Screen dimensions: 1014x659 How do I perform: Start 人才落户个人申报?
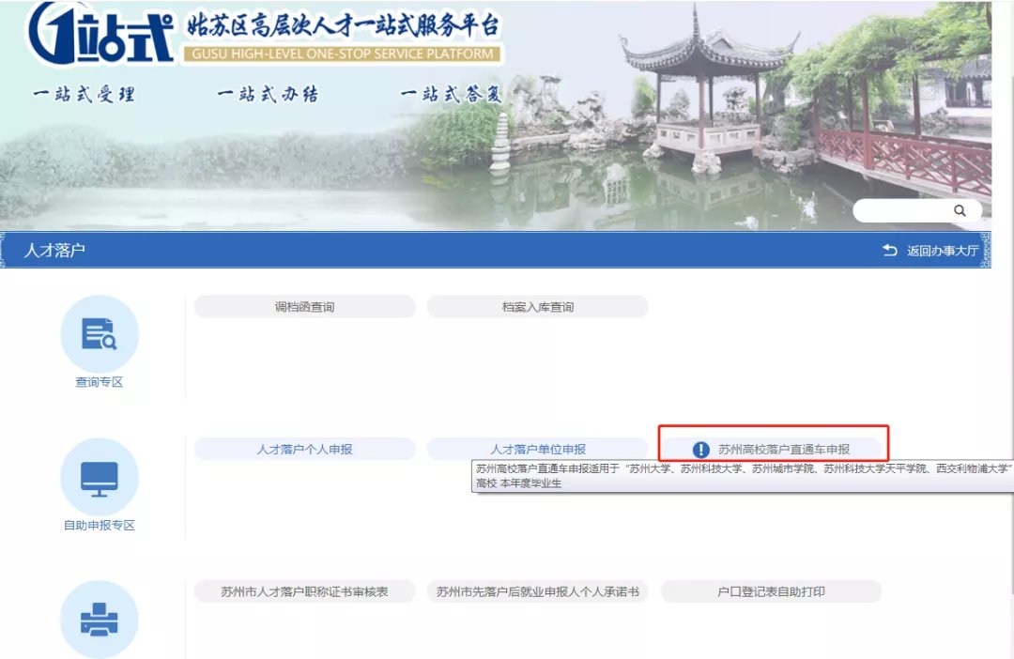(x=304, y=450)
